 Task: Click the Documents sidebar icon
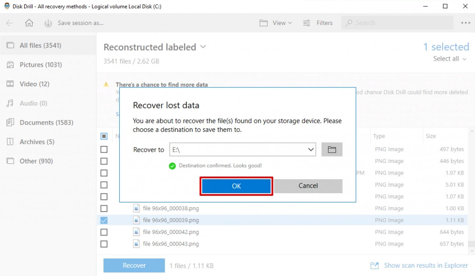tap(10, 122)
